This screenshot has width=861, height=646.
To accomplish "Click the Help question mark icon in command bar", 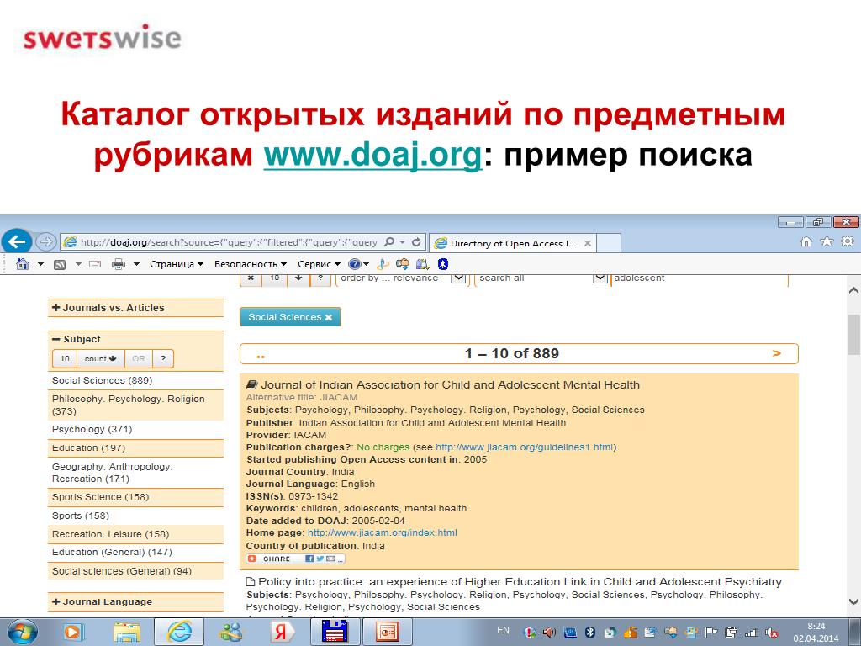I will [355, 264].
